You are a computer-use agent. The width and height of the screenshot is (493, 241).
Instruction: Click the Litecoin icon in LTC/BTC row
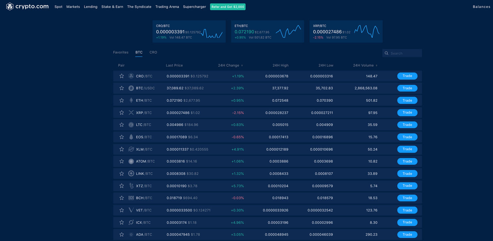[131, 125]
